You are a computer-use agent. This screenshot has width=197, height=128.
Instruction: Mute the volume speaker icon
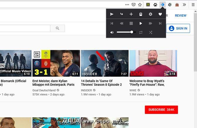[x=112, y=33]
